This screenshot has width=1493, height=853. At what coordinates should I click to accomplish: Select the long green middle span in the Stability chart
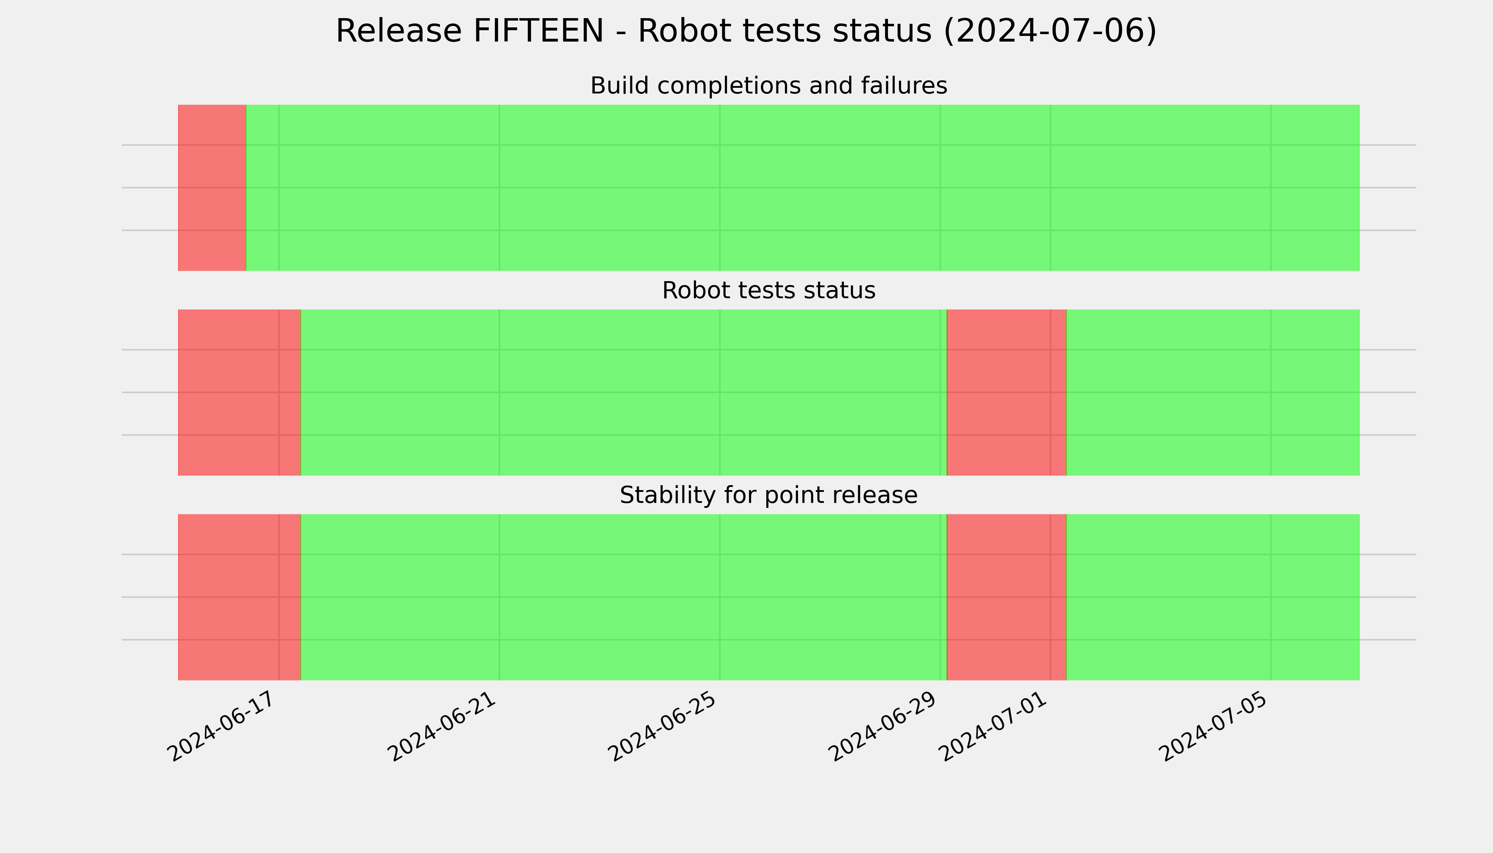click(624, 597)
